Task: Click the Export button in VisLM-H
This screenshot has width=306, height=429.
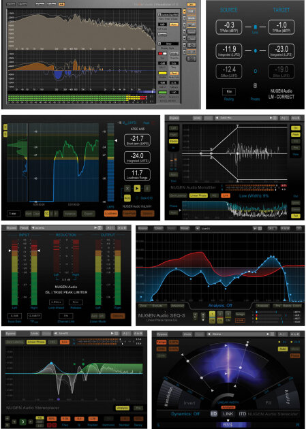Action: tap(89, 214)
